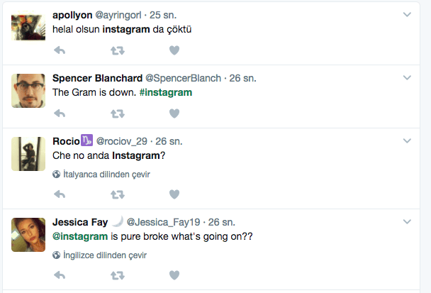
Task: Open more options for apollyon's tweet
Action: [407, 14]
